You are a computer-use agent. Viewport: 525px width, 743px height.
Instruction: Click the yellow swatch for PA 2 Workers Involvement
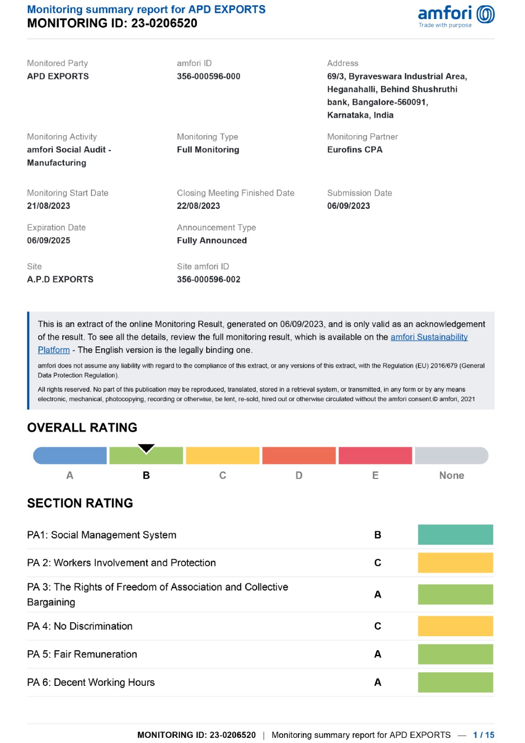[x=455, y=563]
